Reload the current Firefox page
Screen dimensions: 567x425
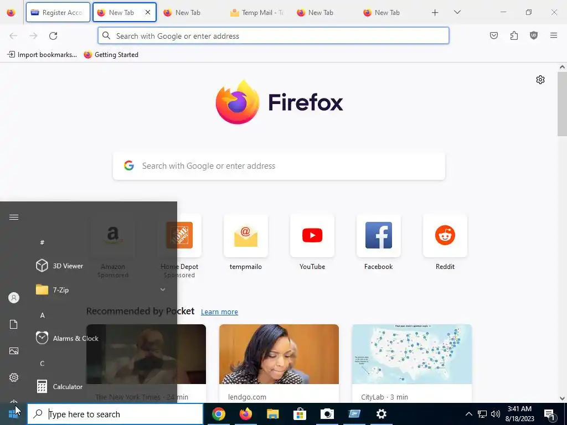[x=53, y=36]
